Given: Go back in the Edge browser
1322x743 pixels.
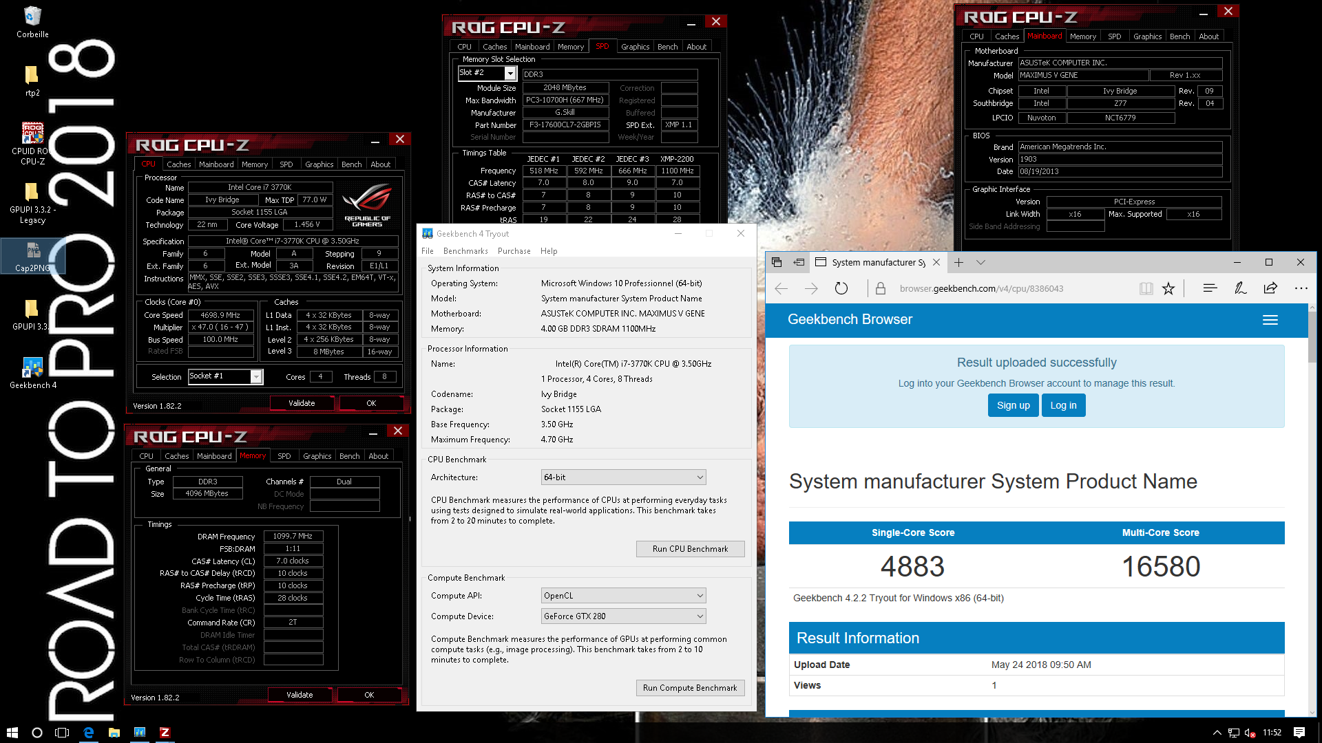Looking at the screenshot, I should [781, 288].
